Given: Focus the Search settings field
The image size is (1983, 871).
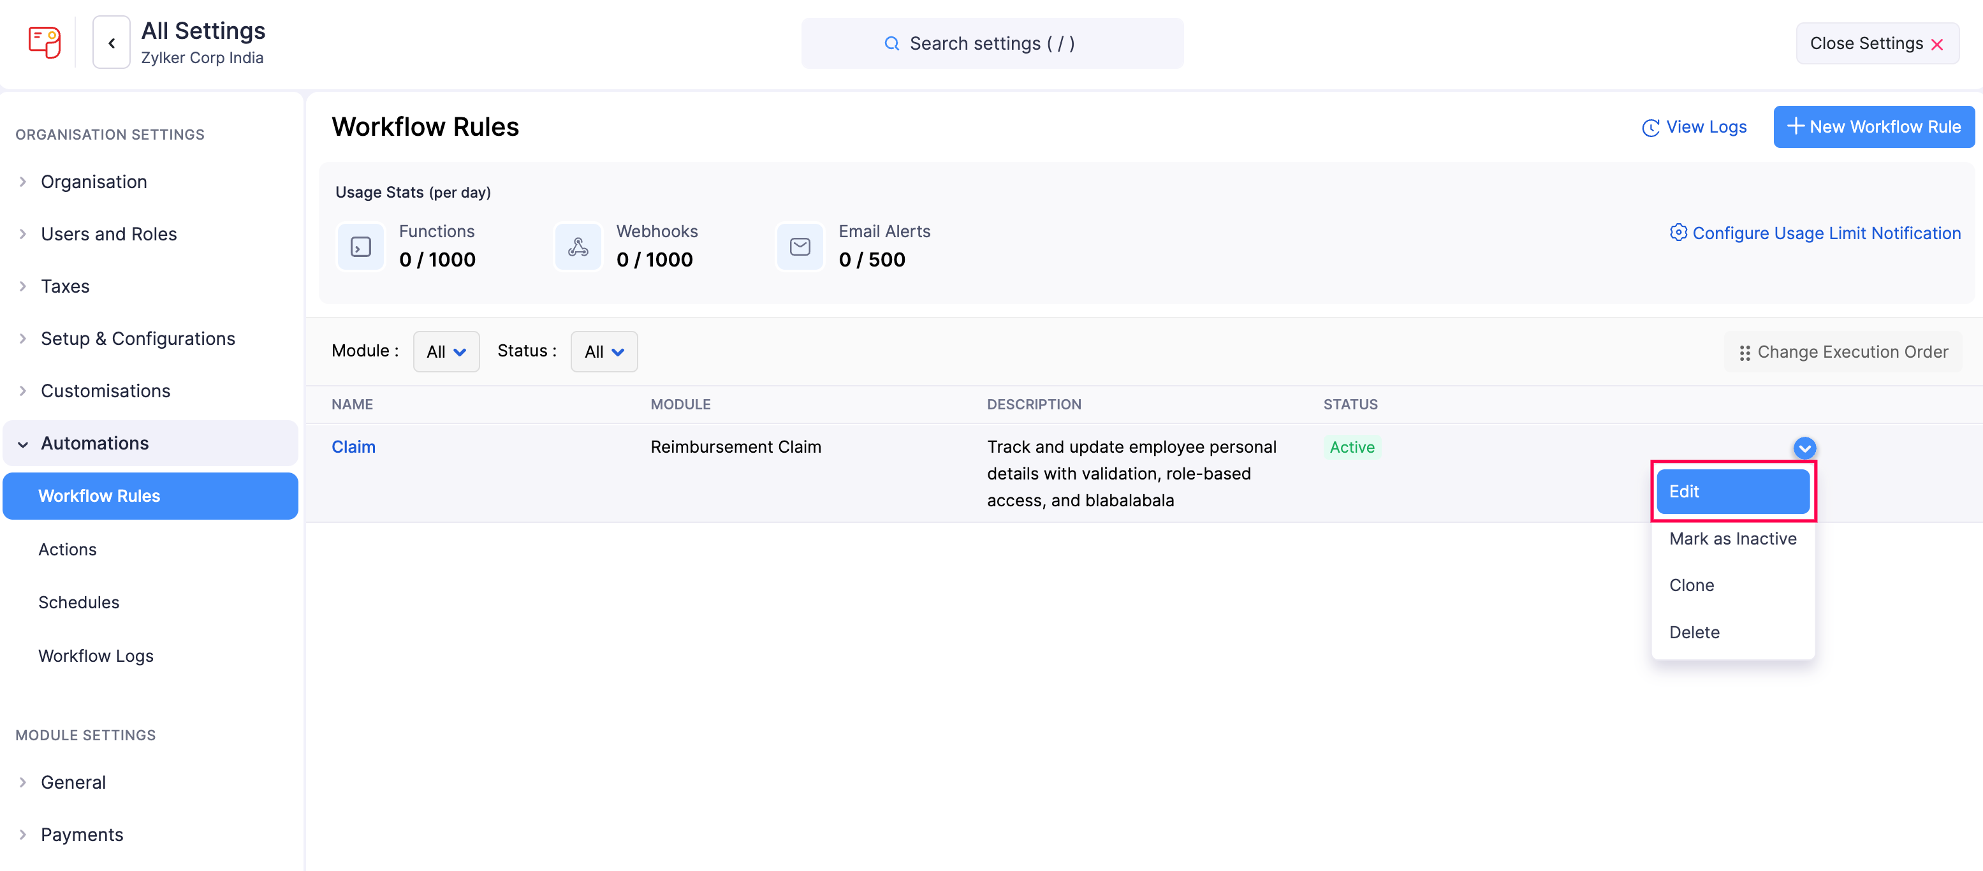Looking at the screenshot, I should point(991,44).
